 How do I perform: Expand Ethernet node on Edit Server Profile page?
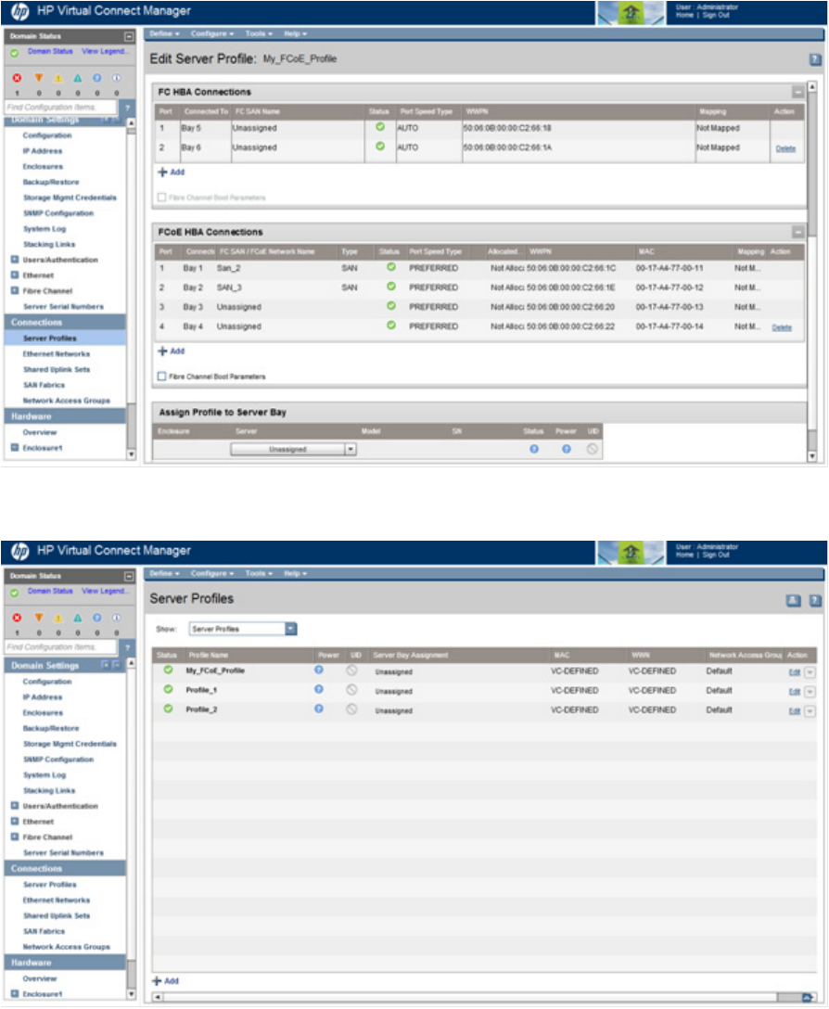click(15, 275)
